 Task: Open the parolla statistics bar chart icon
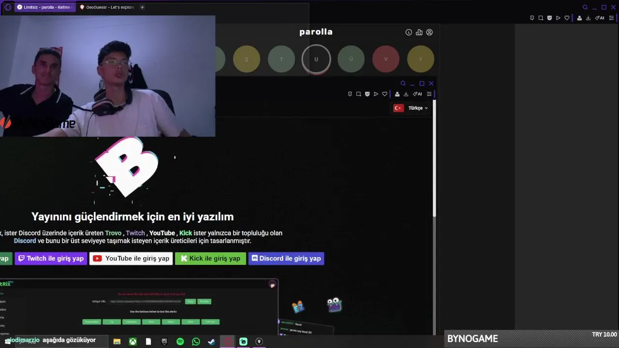point(419,32)
